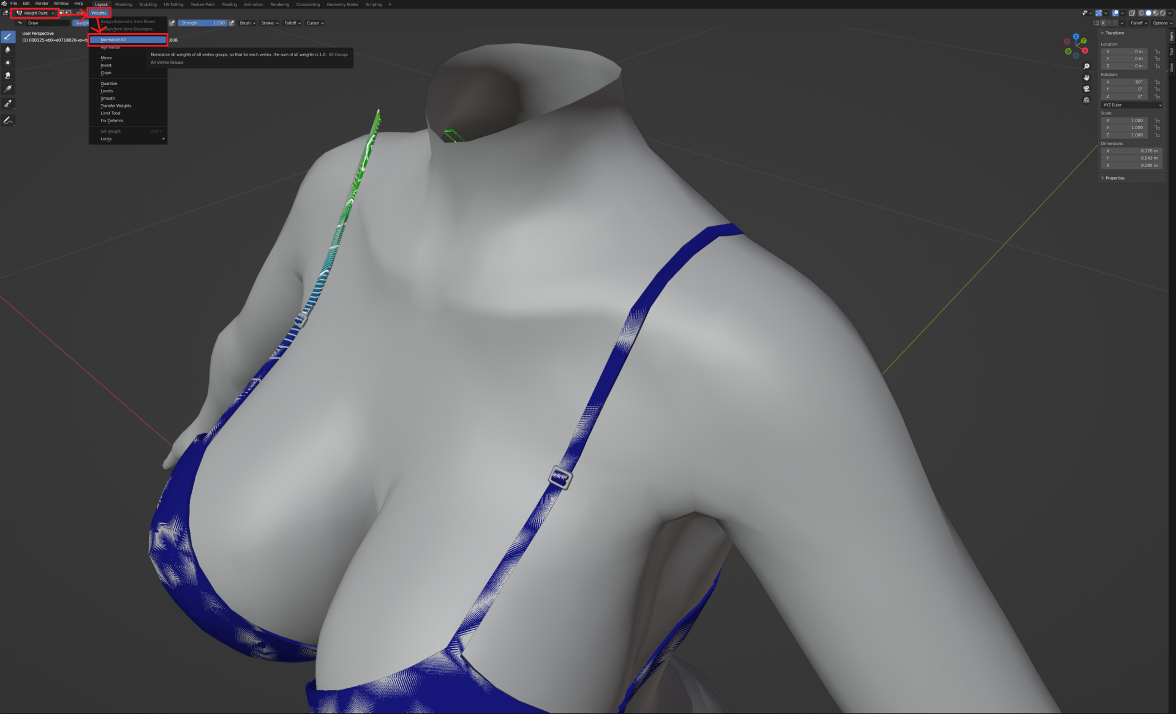Click the Z axis on navigation gizmo

click(x=1076, y=37)
